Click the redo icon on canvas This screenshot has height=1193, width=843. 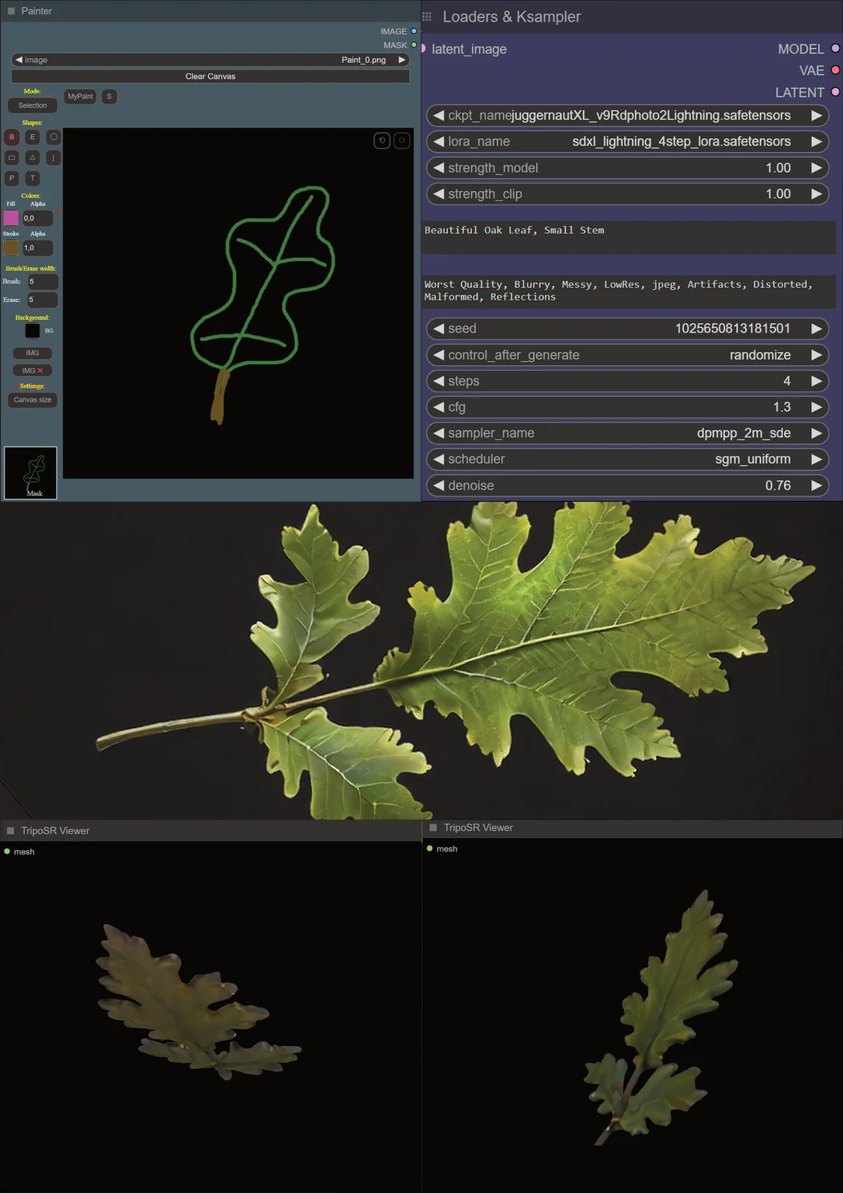(x=402, y=141)
